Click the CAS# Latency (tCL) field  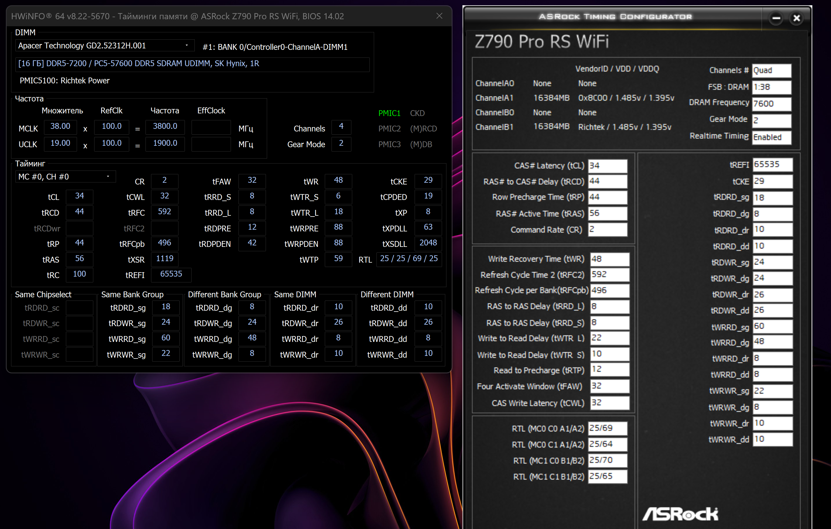coord(607,166)
